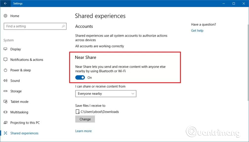Click the Notifications & actions icon
The width and height of the screenshot is (249, 142).
[5, 60]
